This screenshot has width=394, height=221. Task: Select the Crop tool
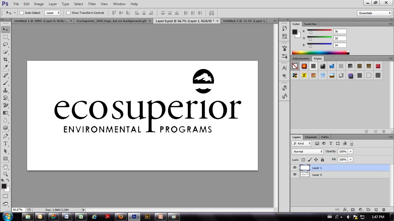coord(5,60)
